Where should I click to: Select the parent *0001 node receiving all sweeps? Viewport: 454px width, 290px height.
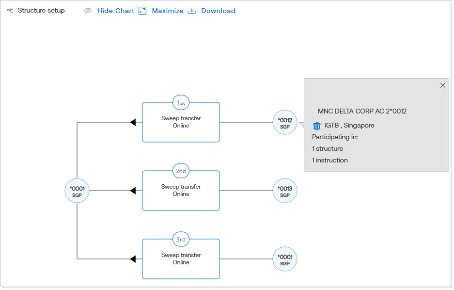coord(77,191)
